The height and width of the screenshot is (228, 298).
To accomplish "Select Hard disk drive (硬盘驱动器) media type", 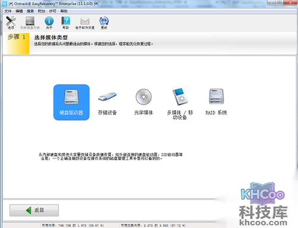I will point(72,102).
